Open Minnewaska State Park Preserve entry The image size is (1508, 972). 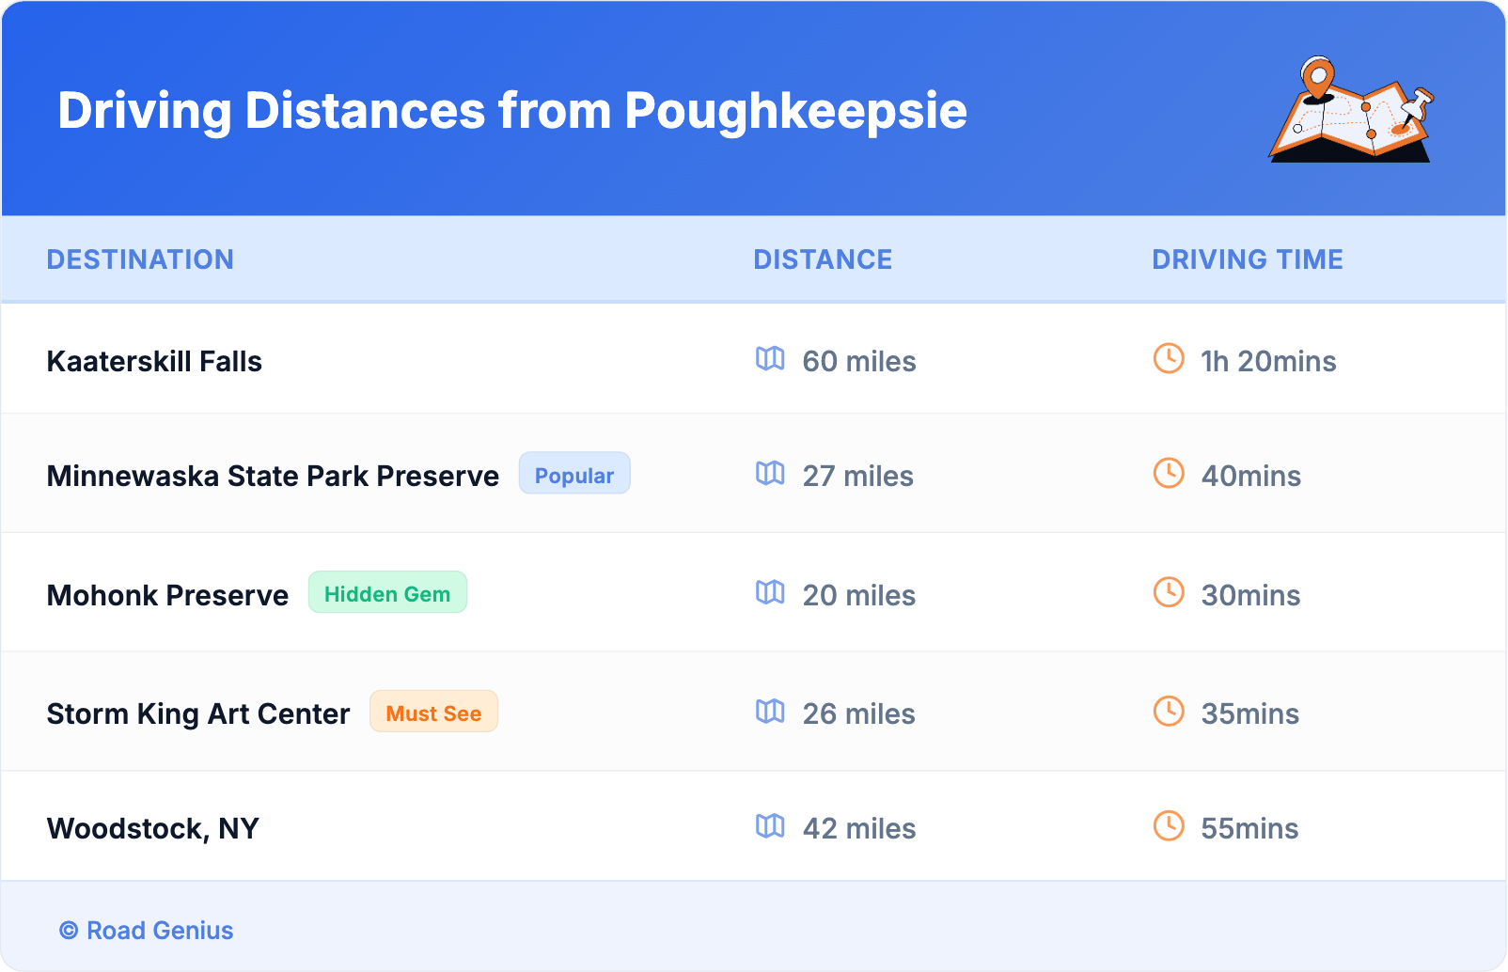[273, 477]
